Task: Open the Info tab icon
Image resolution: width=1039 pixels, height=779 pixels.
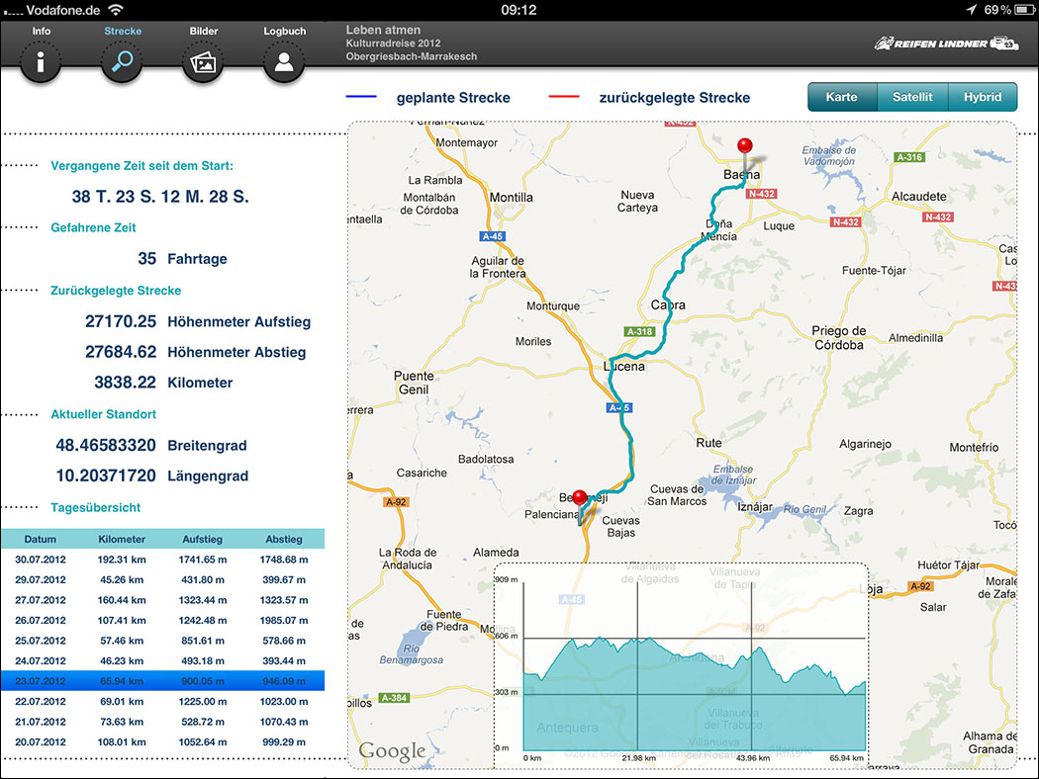Action: tap(41, 61)
